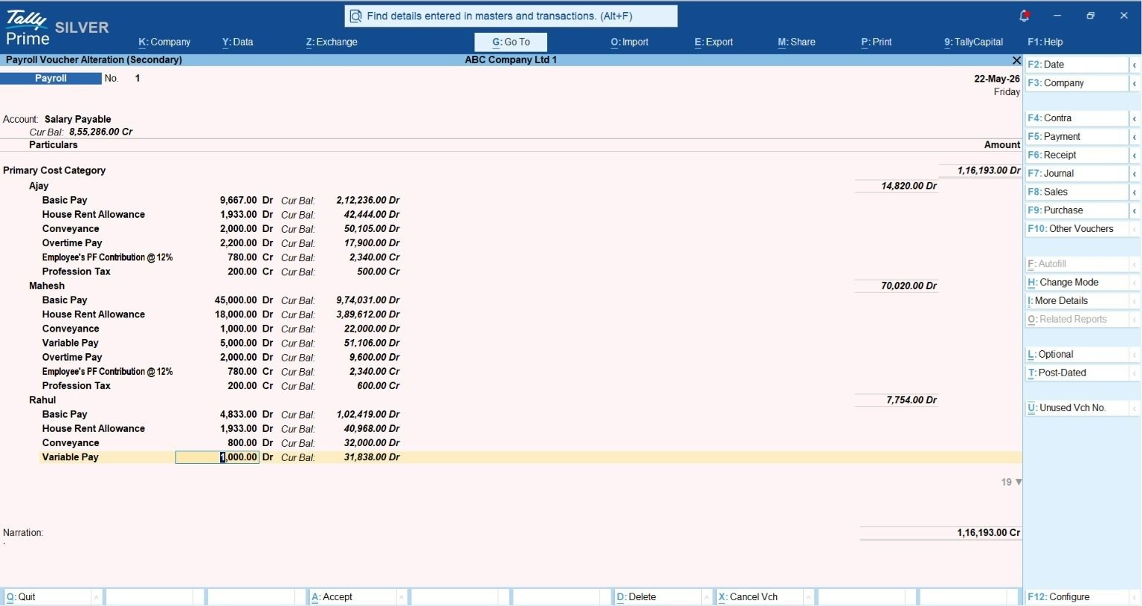
Task: Open the G: Go To menu
Action: coord(511,42)
